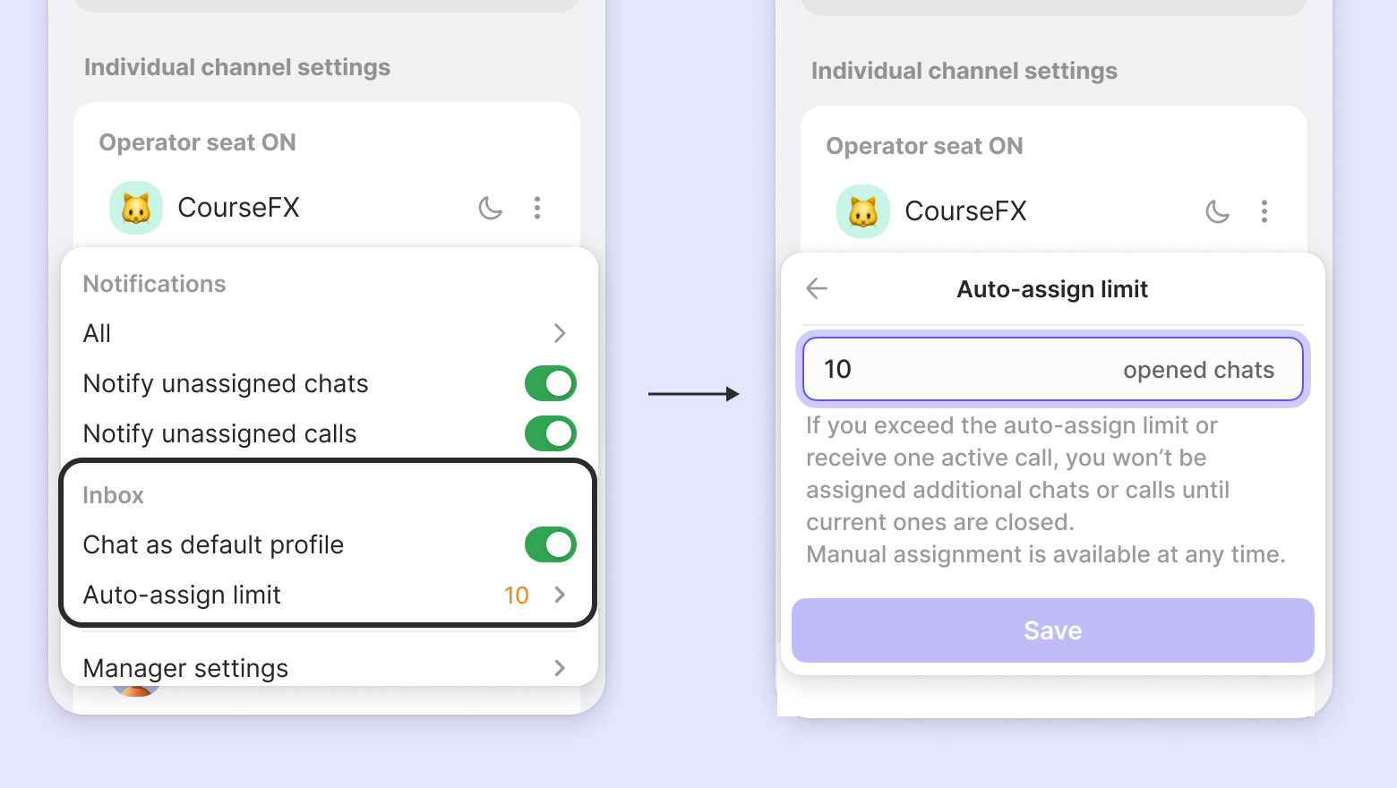Click the CourseFX channel name on the right
The image size is (1397, 788).
(965, 211)
